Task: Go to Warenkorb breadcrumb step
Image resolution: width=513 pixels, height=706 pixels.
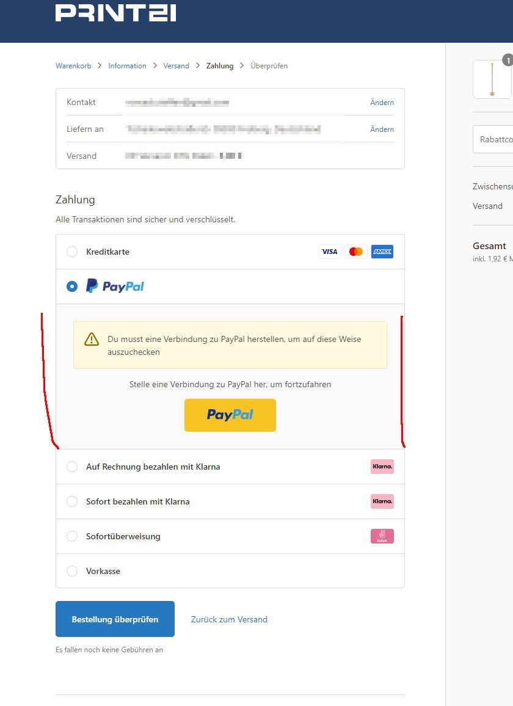Action: coord(73,66)
